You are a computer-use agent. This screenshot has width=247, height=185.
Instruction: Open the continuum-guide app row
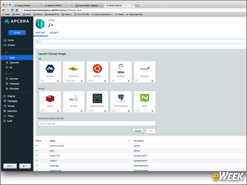[140, 146]
